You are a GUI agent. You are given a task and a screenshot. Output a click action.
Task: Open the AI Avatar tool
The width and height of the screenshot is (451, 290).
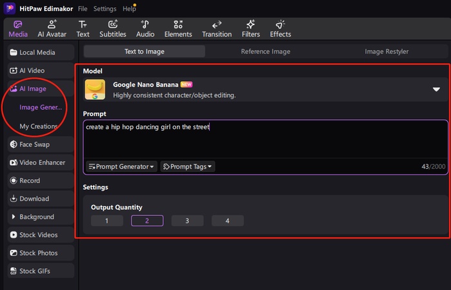pyautogui.click(x=52, y=29)
